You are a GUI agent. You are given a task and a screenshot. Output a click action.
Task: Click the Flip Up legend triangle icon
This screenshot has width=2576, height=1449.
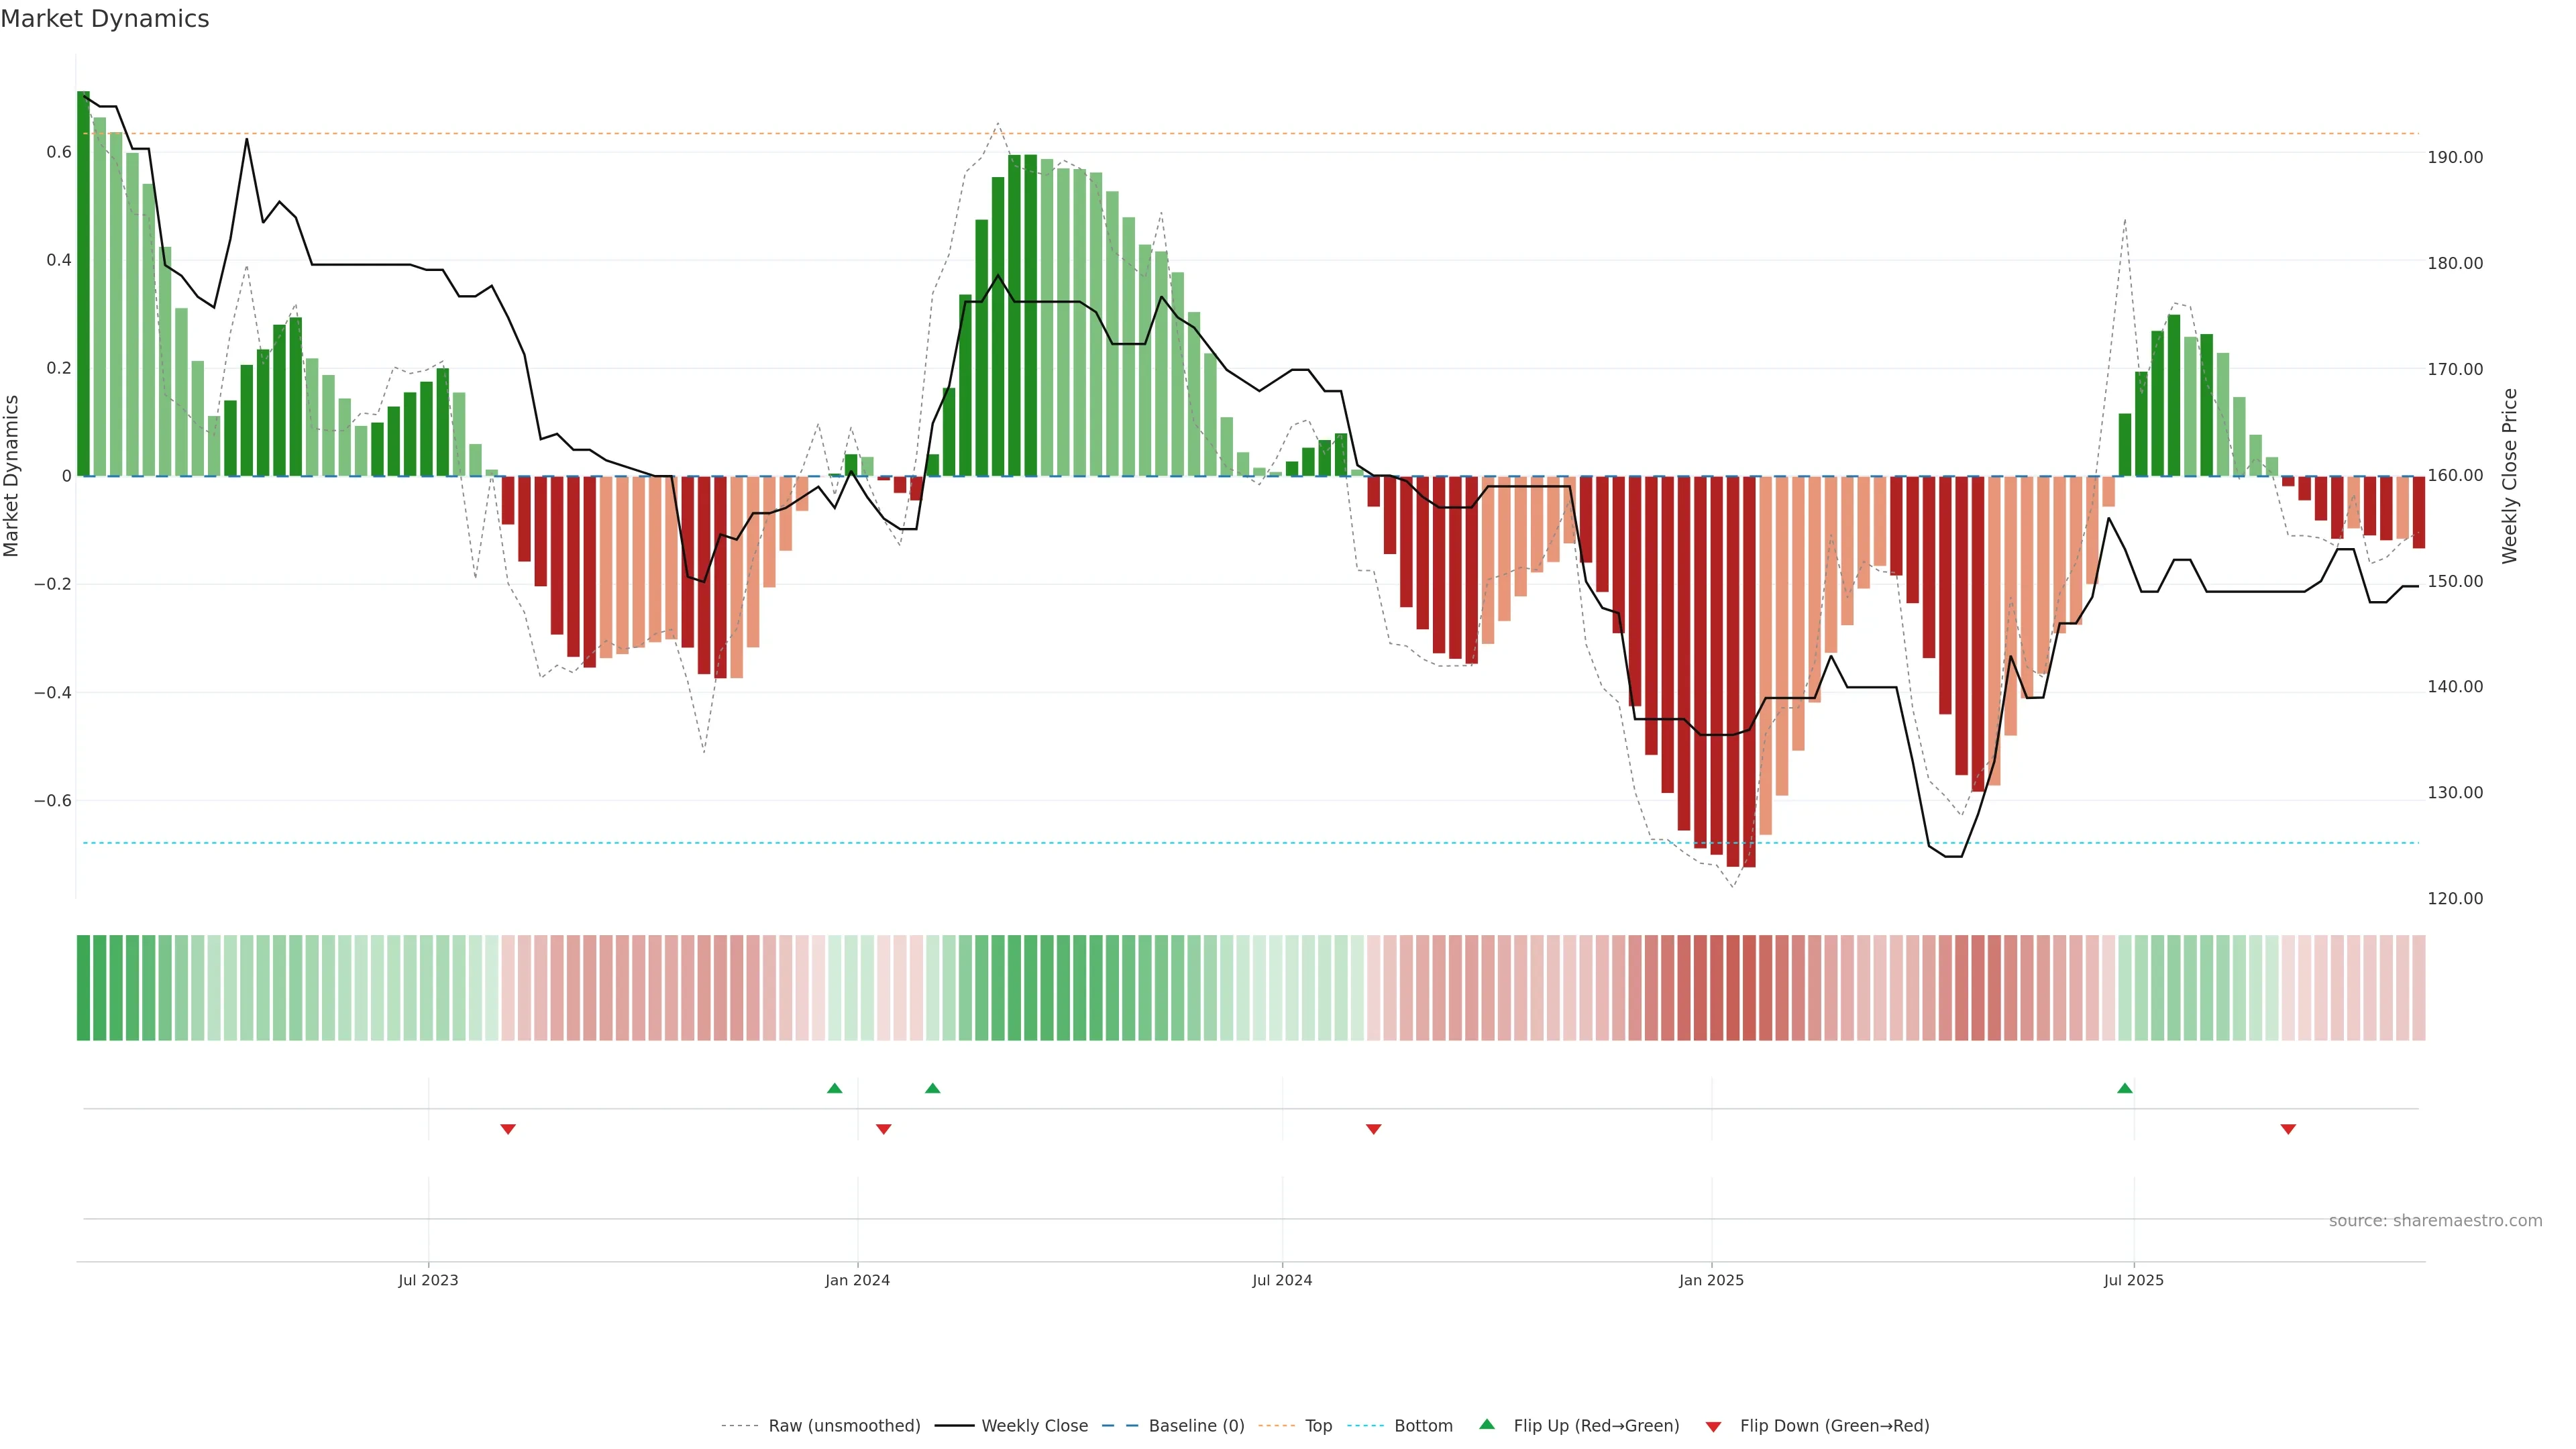click(x=1486, y=1424)
